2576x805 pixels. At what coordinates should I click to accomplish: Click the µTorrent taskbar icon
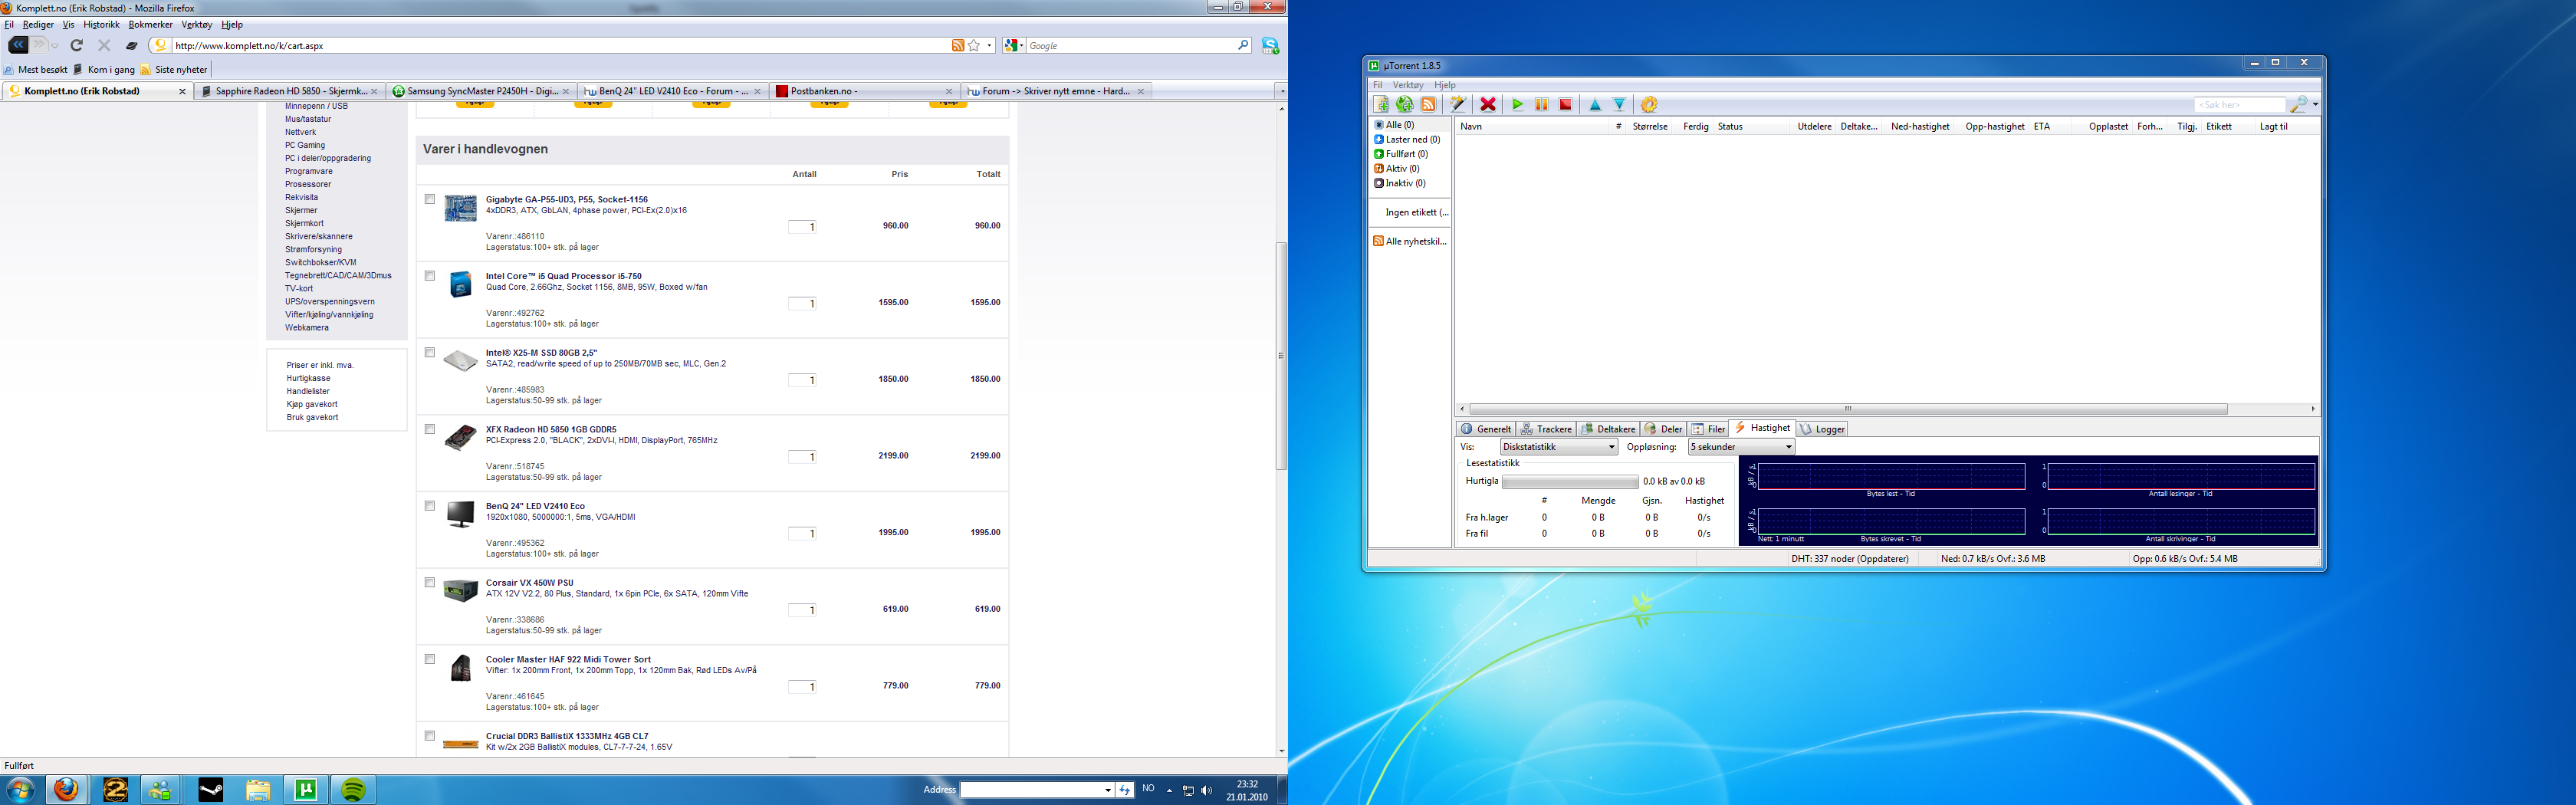[306, 790]
